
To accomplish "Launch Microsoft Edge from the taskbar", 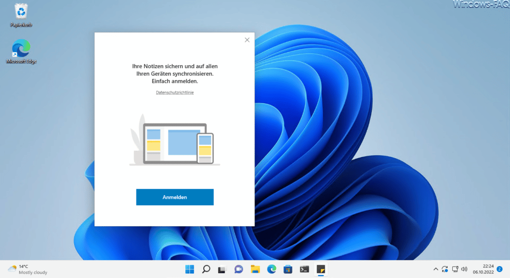I will point(271,269).
